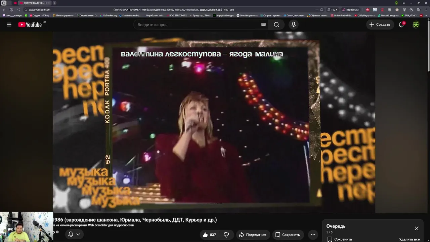This screenshot has height=242, width=430.
Task: Expand subscription bell dropdown
Action: click(x=78, y=234)
